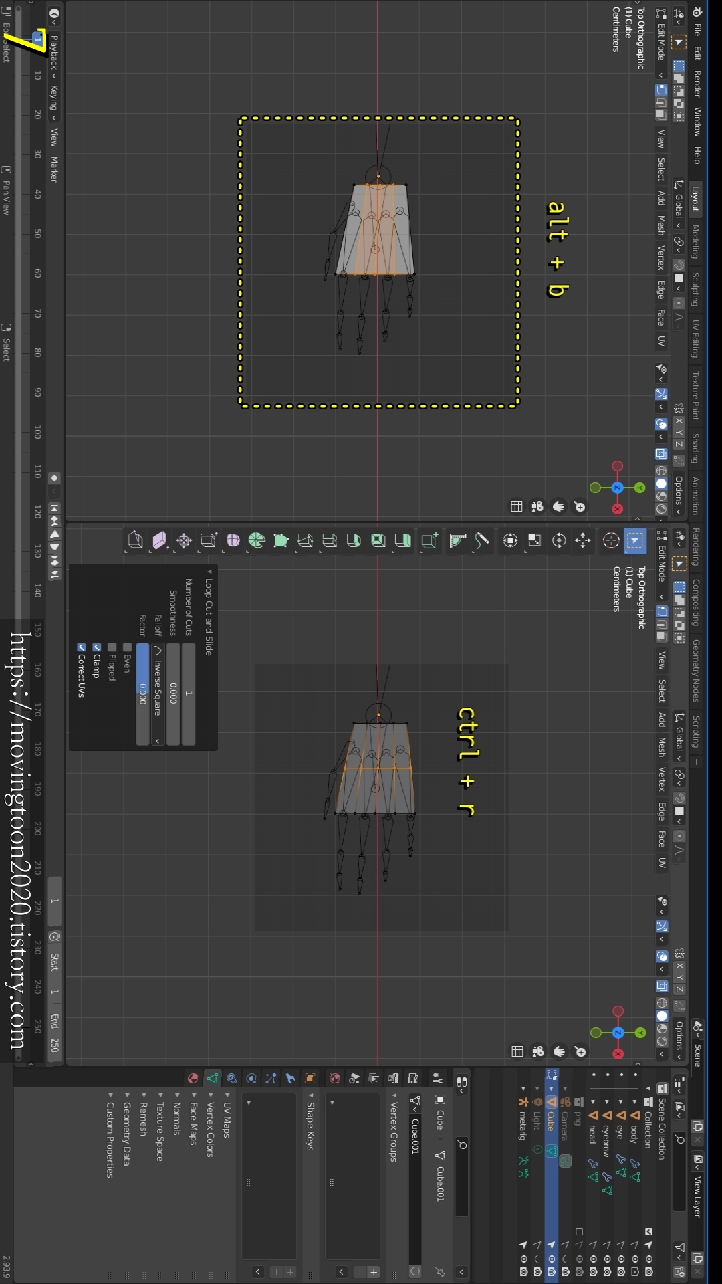Image resolution: width=722 pixels, height=1284 pixels.
Task: Select the Poly Build tool
Action: 281,541
